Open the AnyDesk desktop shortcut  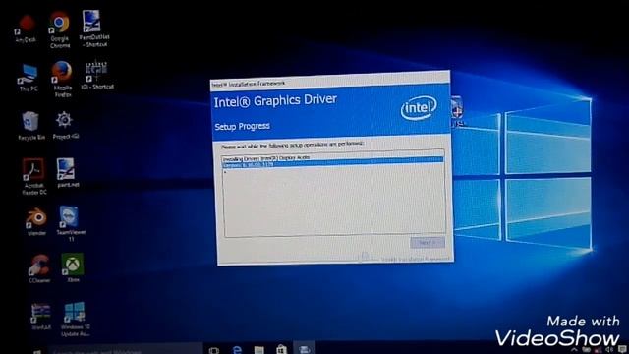[x=27, y=29]
